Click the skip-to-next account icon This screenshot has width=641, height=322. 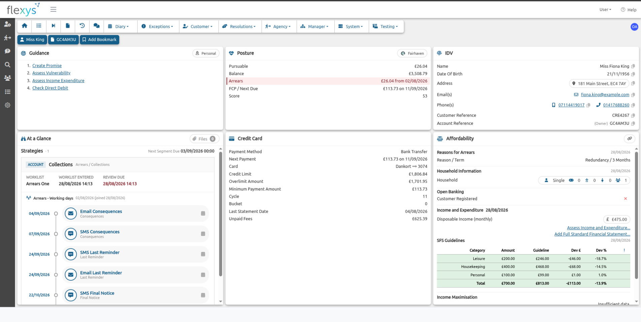pyautogui.click(x=53, y=26)
